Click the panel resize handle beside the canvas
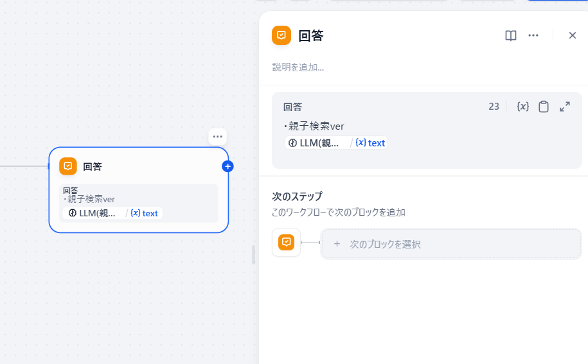This screenshot has height=364, width=588. 253,255
